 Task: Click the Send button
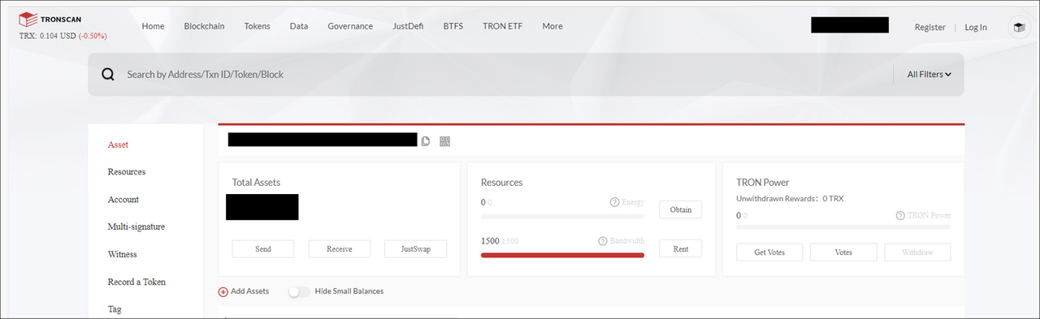(263, 248)
